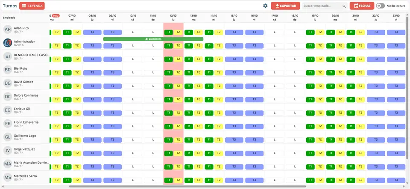Click the name Adan Rico
The width and height of the screenshot is (410, 189).
(x=21, y=28)
